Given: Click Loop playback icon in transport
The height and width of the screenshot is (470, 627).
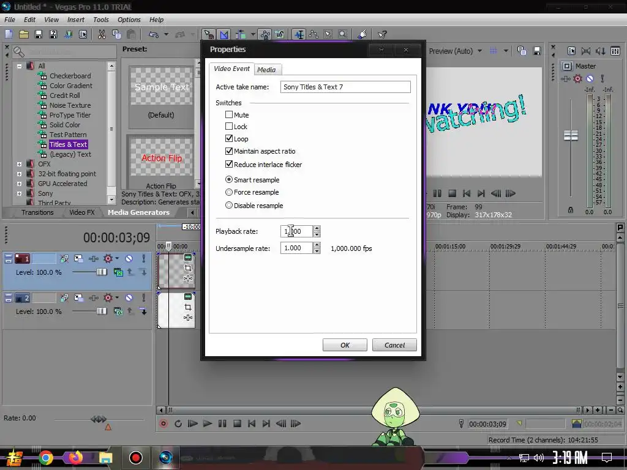Looking at the screenshot, I should pos(178,423).
